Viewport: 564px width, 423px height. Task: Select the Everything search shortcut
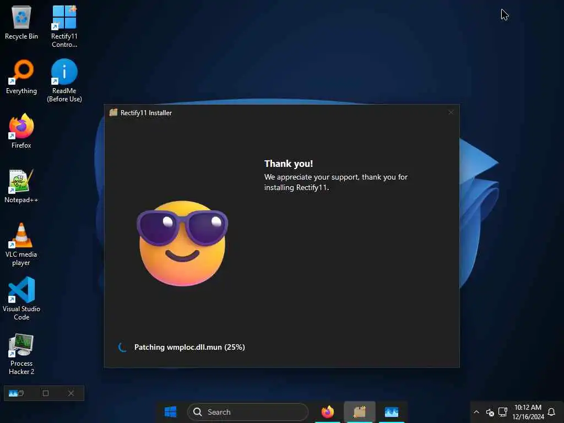21,77
